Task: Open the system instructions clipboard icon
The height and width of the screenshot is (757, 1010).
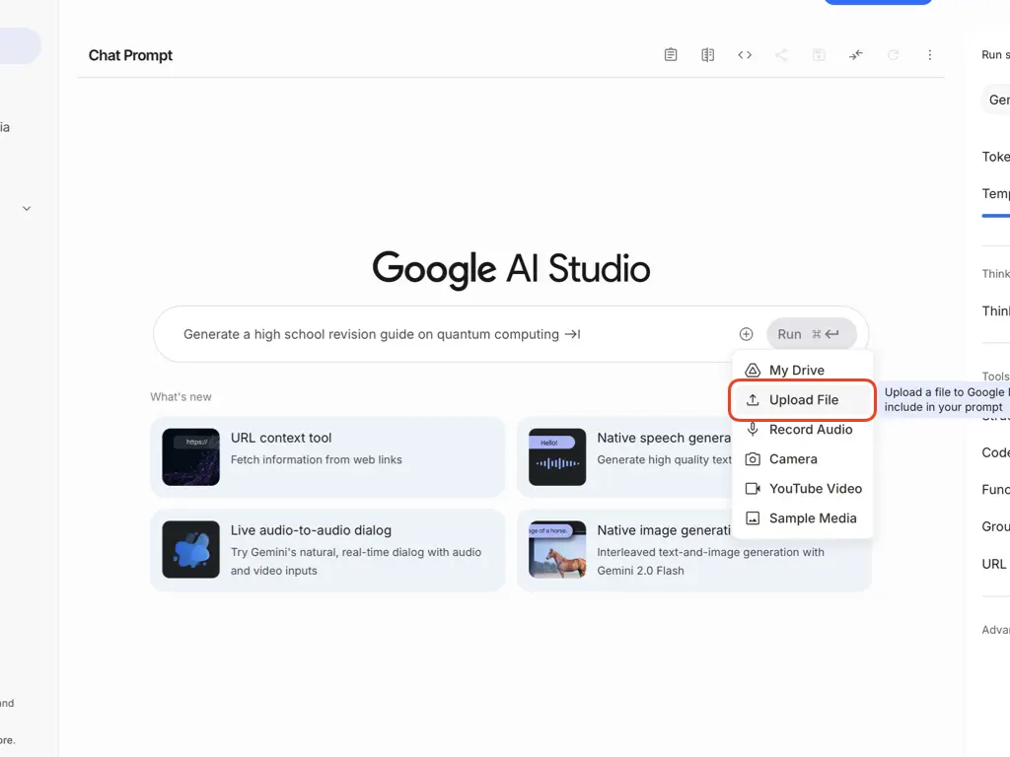Action: coord(671,55)
